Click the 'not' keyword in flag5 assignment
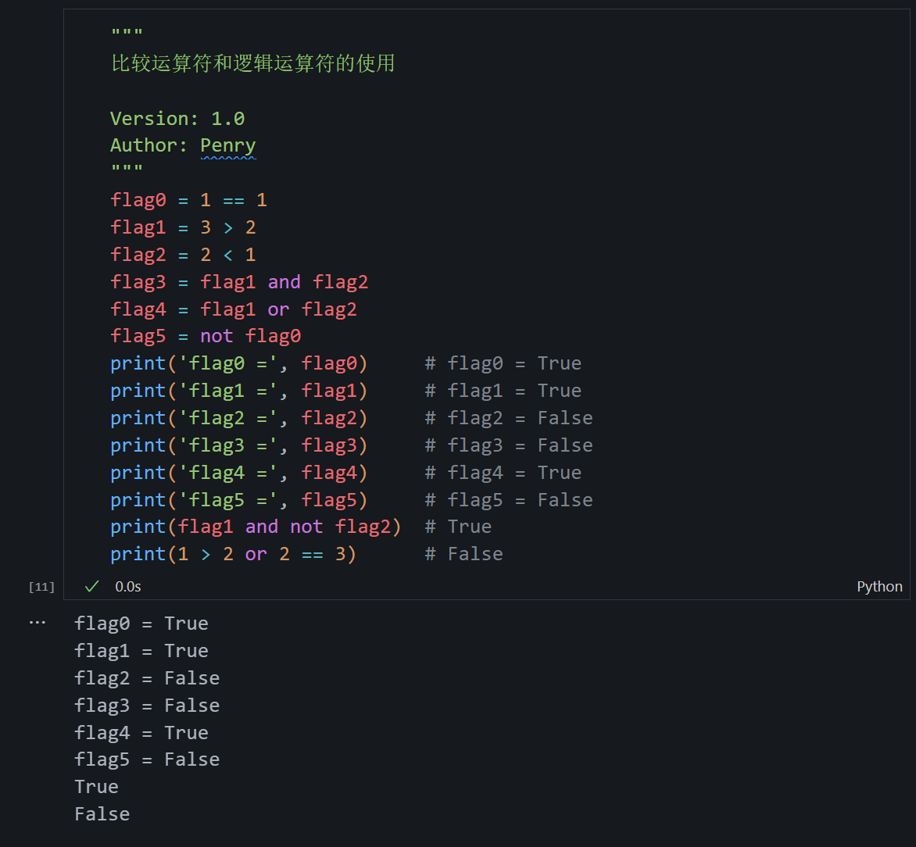Screen dimensions: 916x847 click(x=216, y=337)
